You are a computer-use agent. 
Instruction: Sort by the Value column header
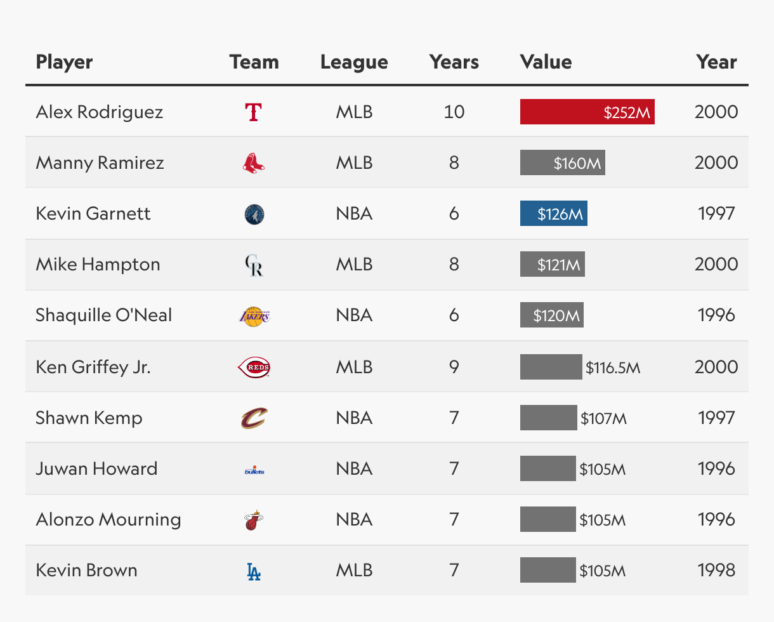546,62
